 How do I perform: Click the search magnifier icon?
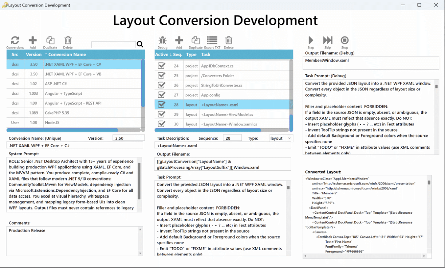tap(140, 44)
